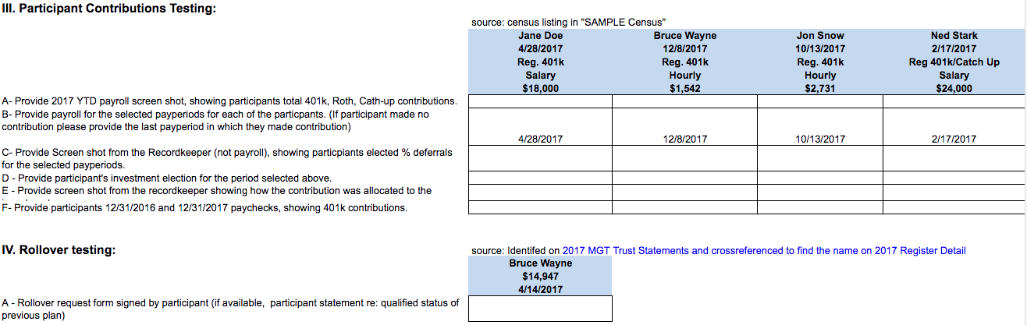This screenshot has width=1027, height=325.
Task: Click the IV. Rollover testing heading
Action: coord(59,250)
